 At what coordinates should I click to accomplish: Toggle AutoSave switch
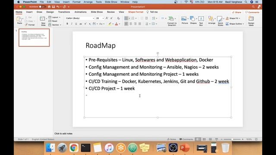tap(42, 7)
